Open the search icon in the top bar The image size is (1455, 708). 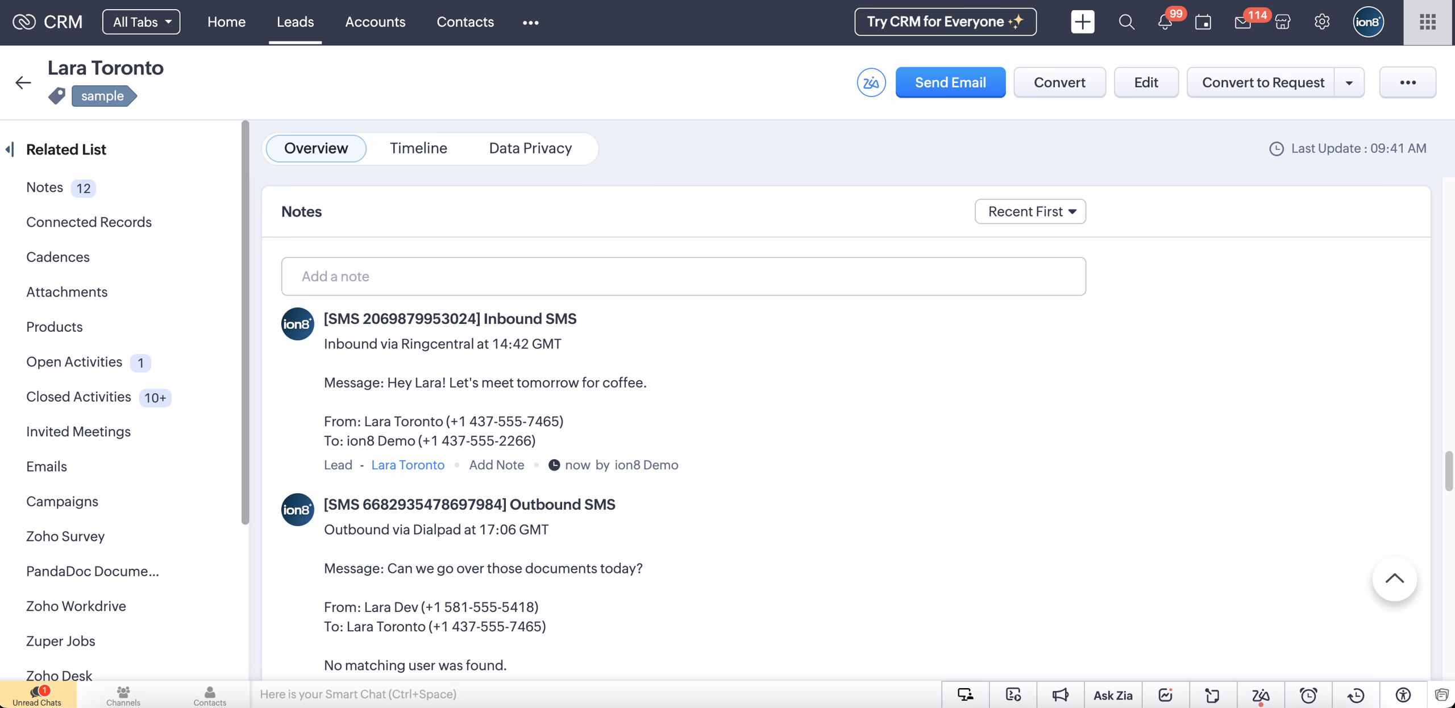tap(1126, 22)
